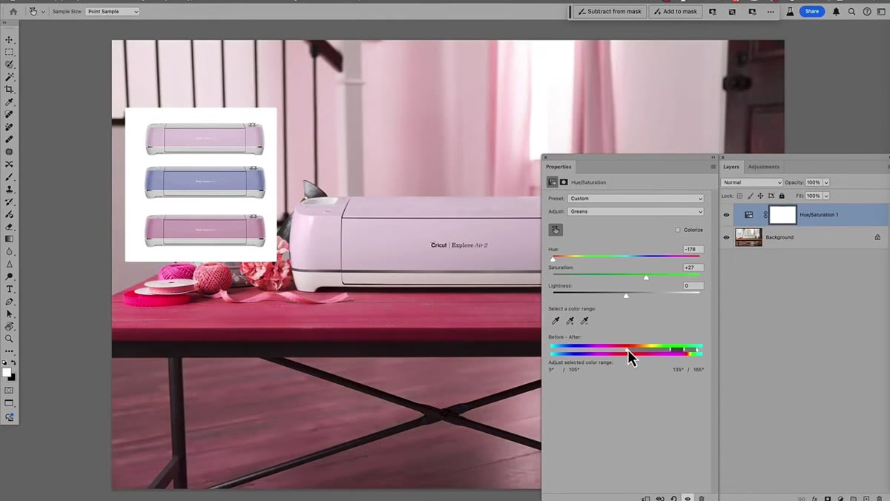Click the Background layer thumbnail
890x501 pixels.
tap(748, 237)
